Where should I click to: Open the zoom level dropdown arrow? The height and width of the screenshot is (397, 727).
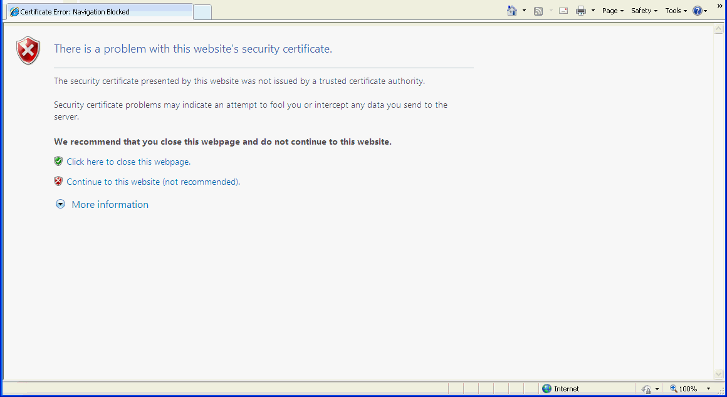(x=708, y=389)
